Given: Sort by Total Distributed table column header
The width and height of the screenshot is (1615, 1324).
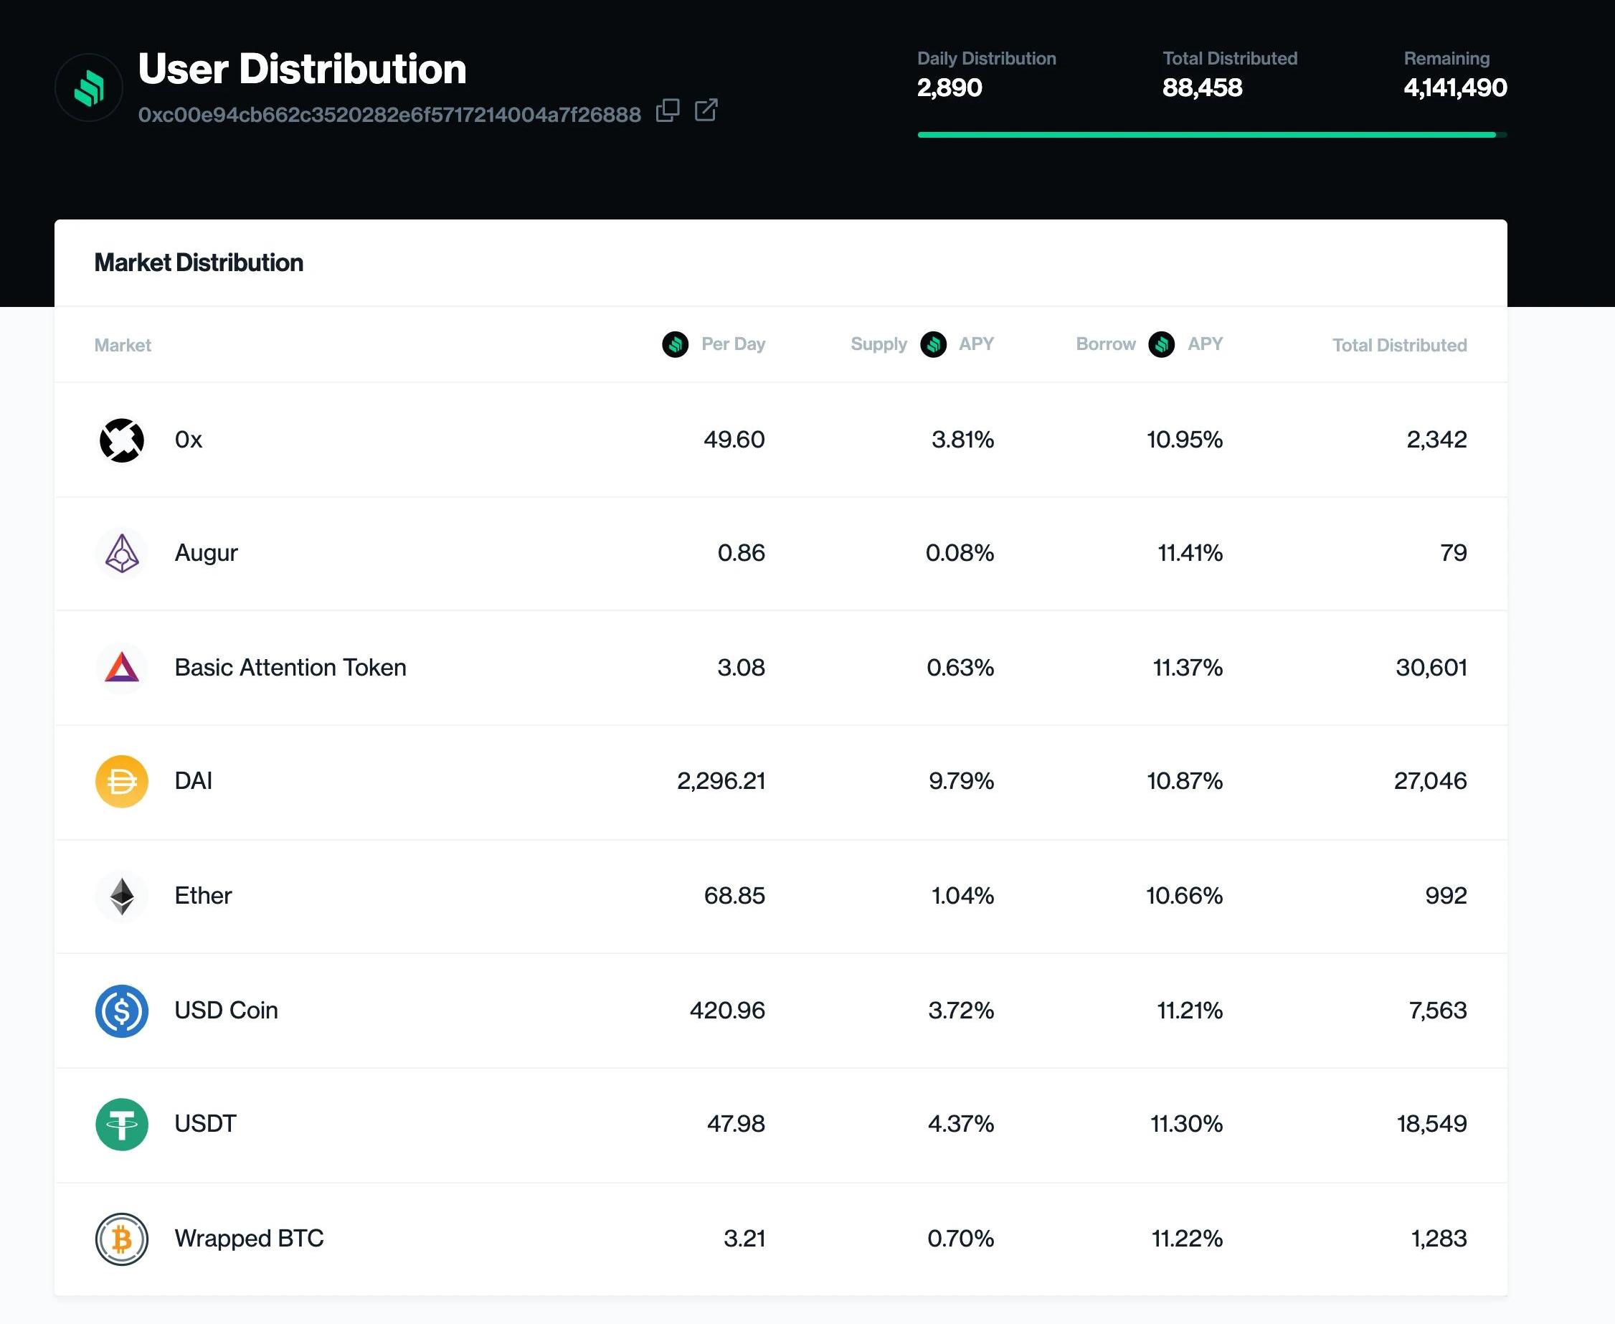Looking at the screenshot, I should point(1398,346).
